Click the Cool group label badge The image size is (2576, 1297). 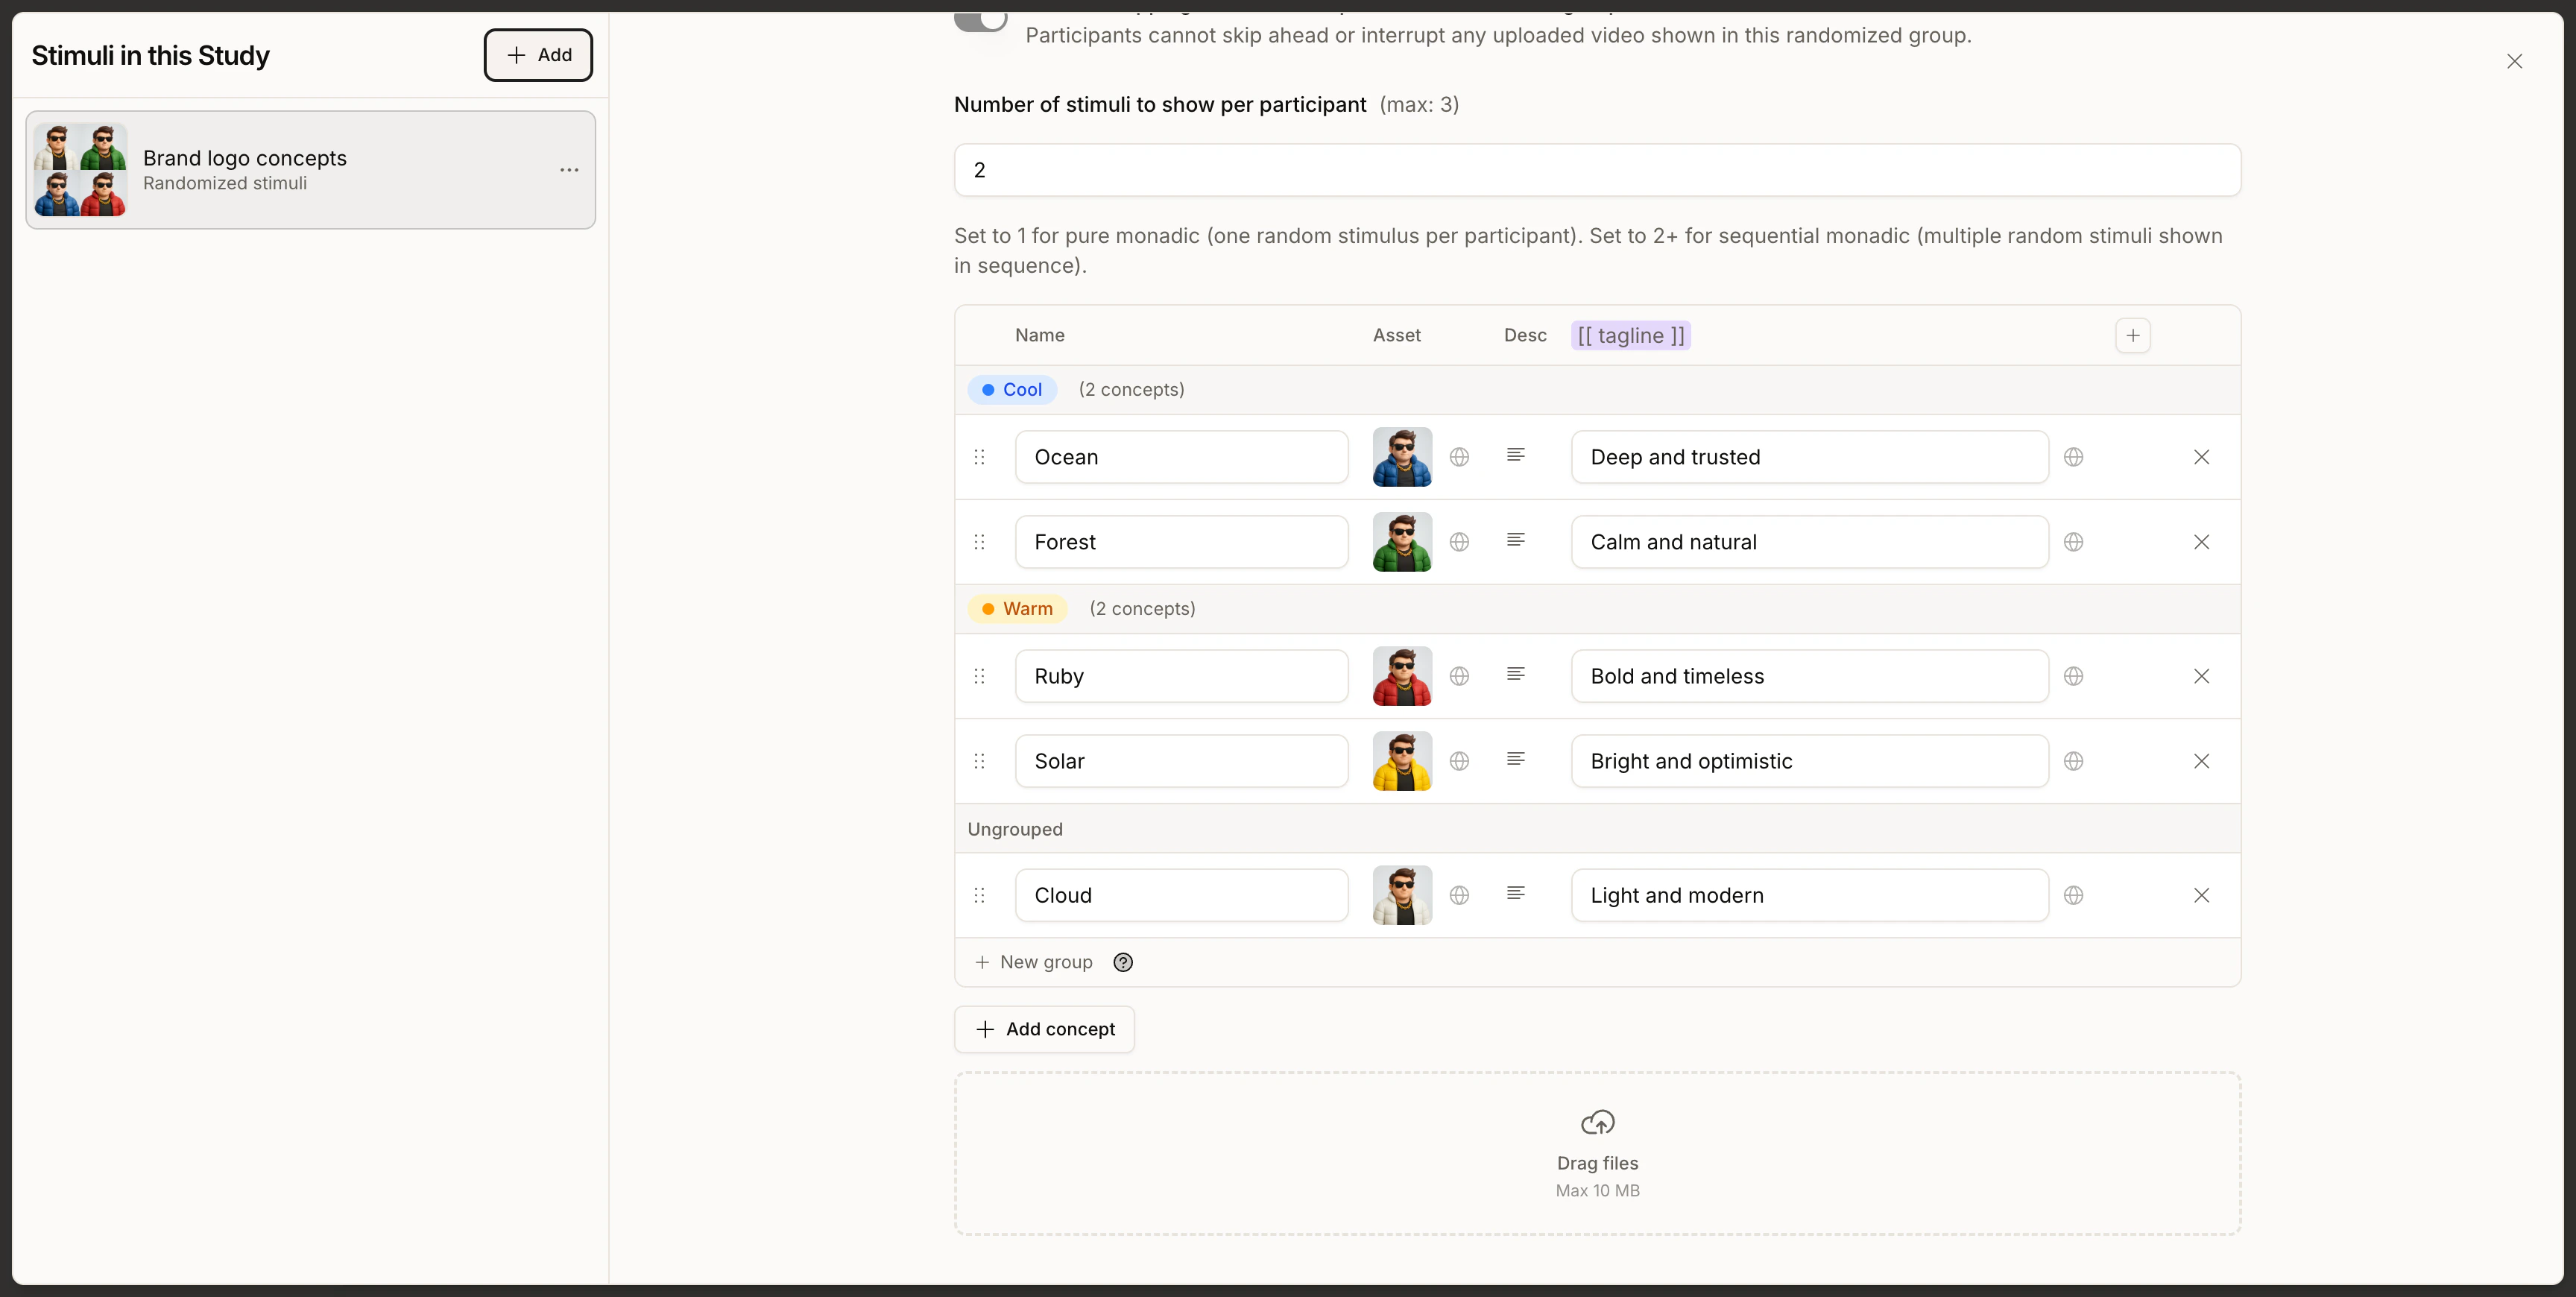(1012, 389)
